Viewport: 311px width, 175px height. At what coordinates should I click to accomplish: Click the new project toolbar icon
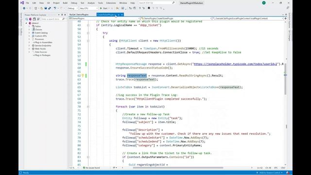click(x=35, y=8)
